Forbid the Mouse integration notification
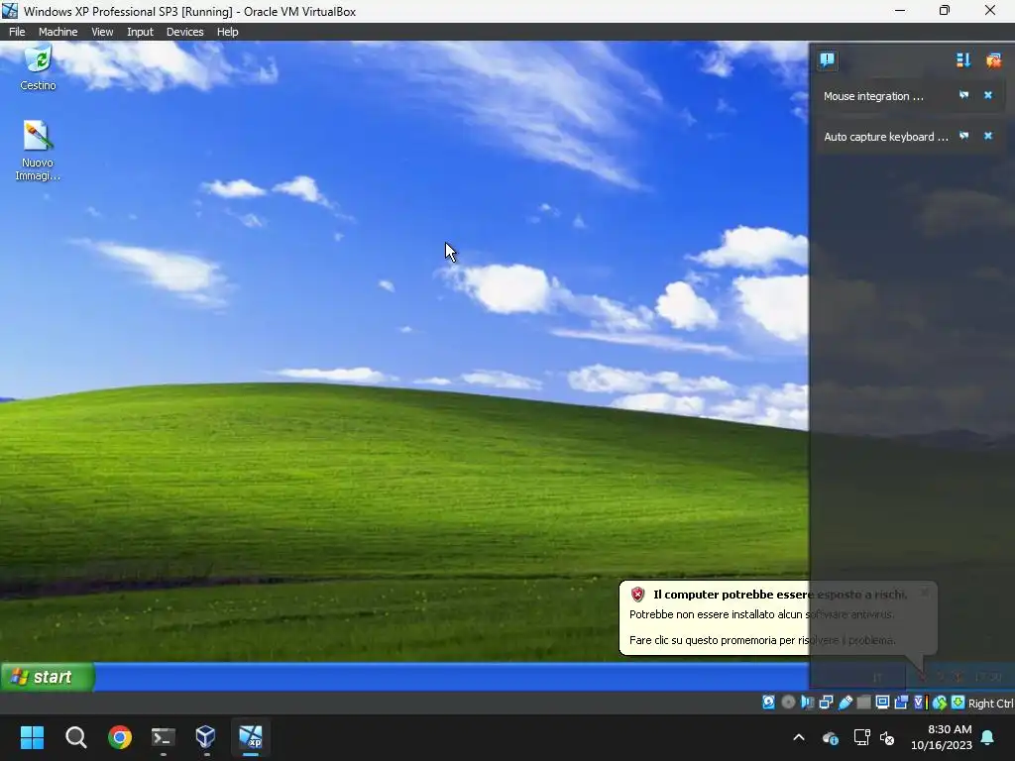Image resolution: width=1015 pixels, height=761 pixels. click(x=963, y=95)
